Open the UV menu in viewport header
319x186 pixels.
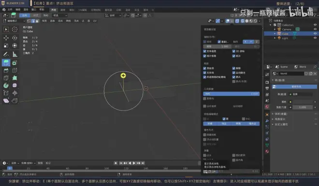coord(95,21)
